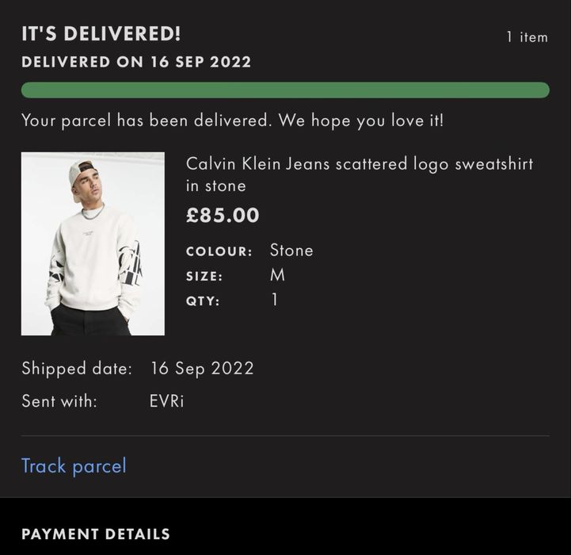The width and height of the screenshot is (571, 555).
Task: Click the Shipped date label
Action: tap(76, 368)
